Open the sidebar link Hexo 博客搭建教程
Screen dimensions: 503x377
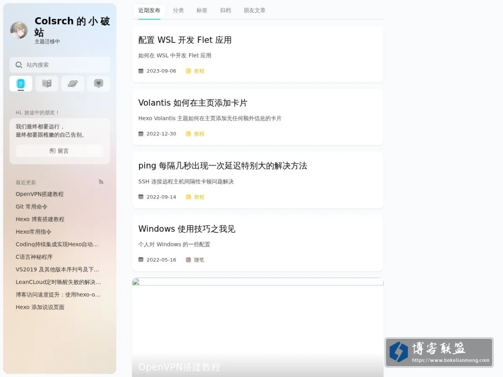click(x=40, y=219)
